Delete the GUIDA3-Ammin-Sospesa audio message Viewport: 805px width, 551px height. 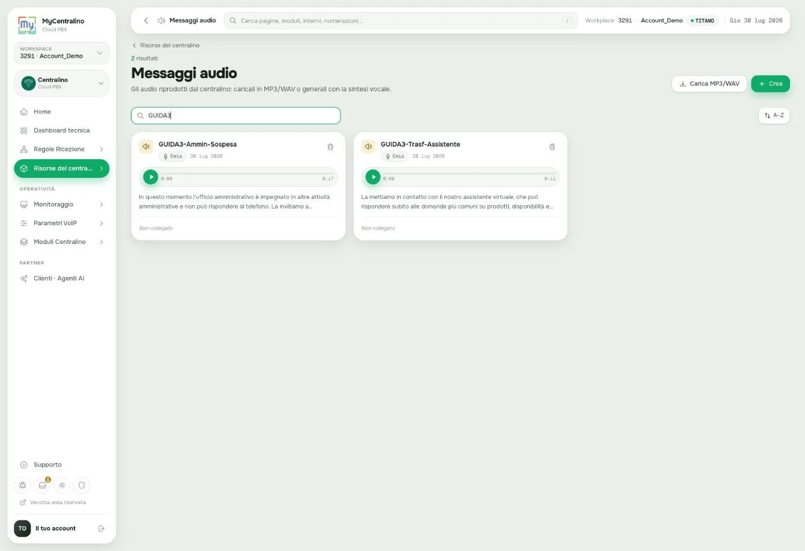[330, 147]
